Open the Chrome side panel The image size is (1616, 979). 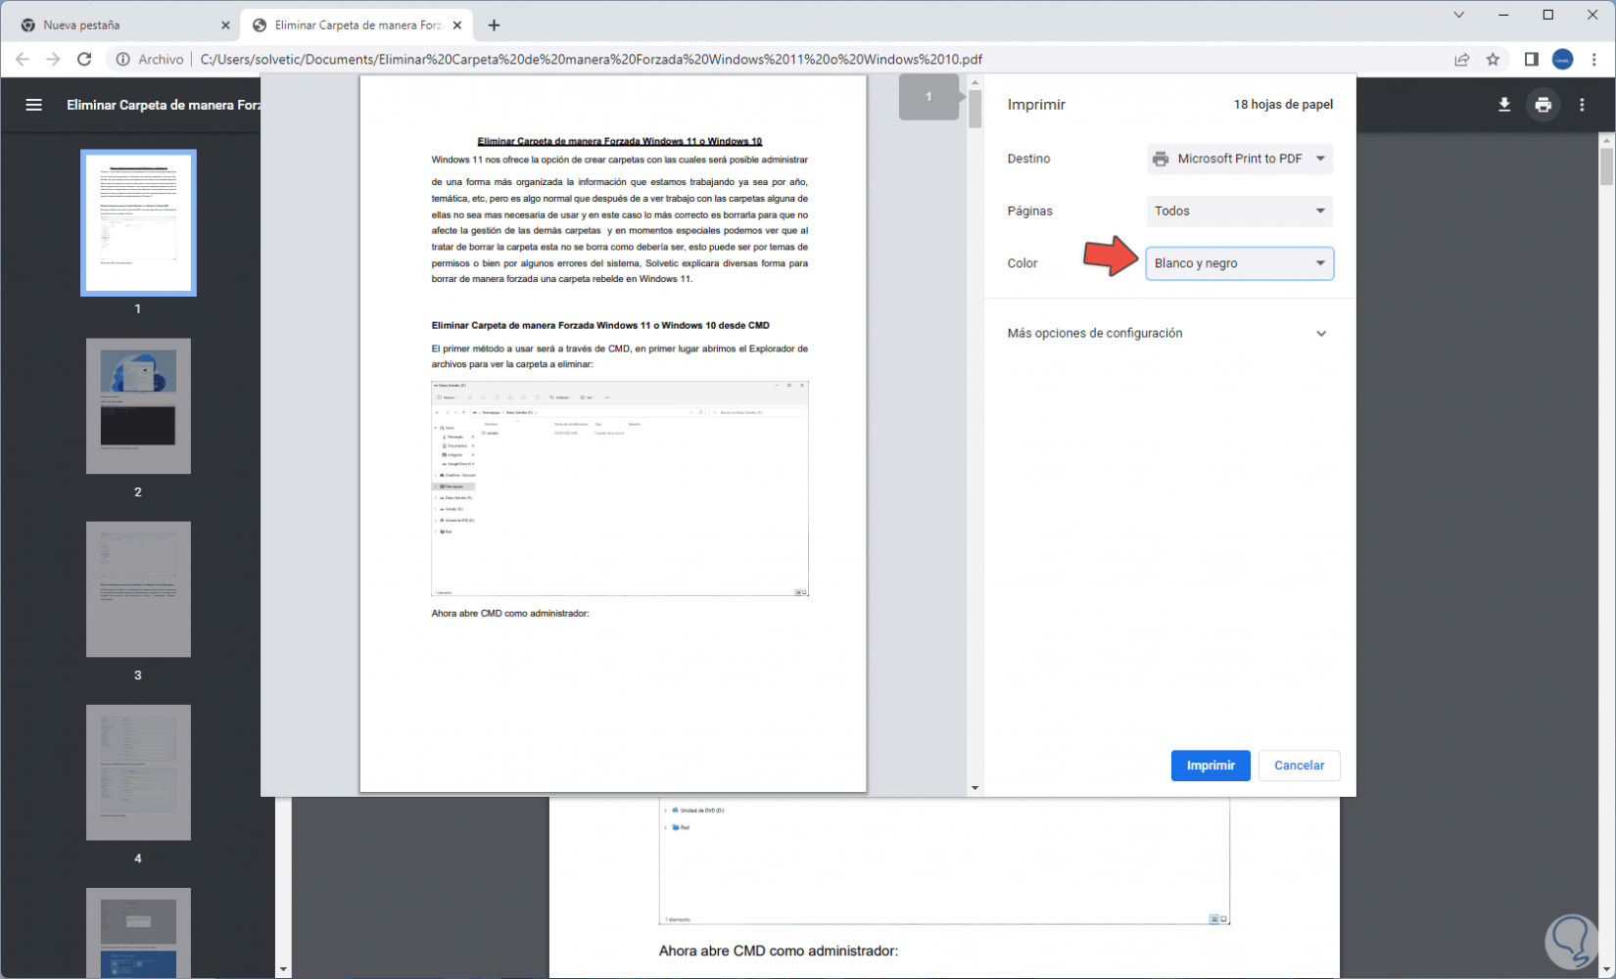point(1532,60)
